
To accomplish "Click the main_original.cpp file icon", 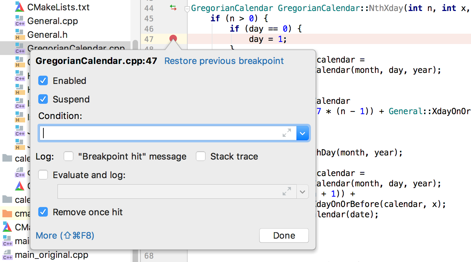I will pos(7,255).
